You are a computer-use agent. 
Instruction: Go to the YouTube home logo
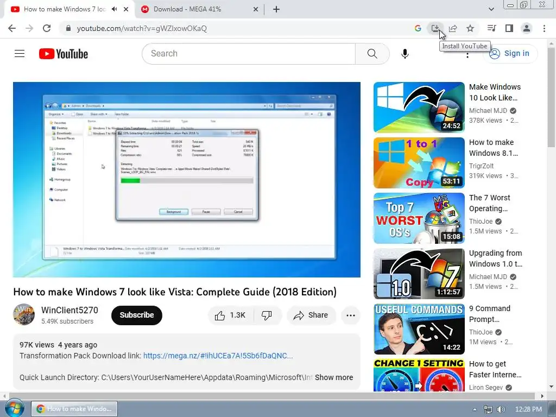(64, 54)
